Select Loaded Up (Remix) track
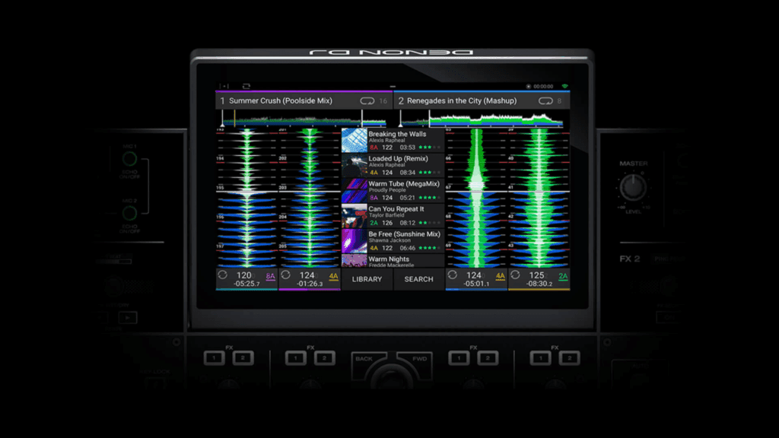Viewport: 779px width, 438px height. pos(393,165)
